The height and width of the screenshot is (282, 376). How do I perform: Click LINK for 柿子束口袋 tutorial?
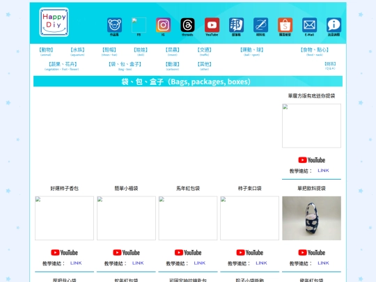pos(261,263)
